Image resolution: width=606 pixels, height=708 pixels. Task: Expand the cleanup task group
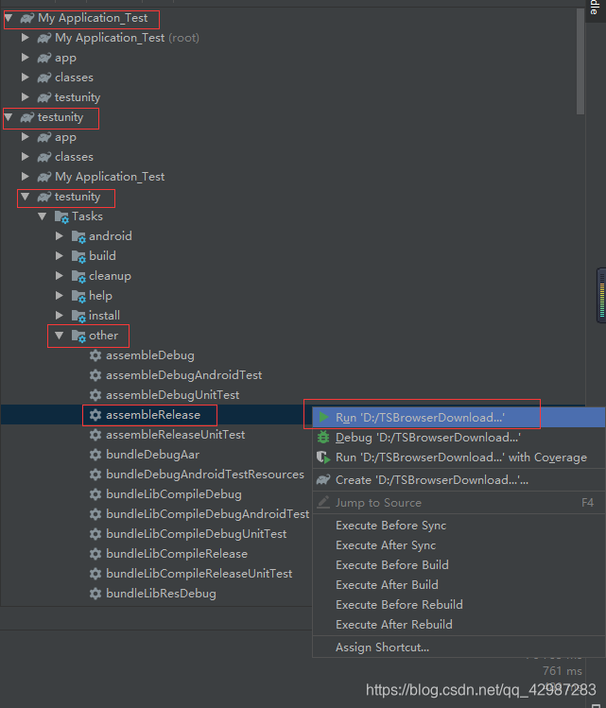pyautogui.click(x=60, y=276)
